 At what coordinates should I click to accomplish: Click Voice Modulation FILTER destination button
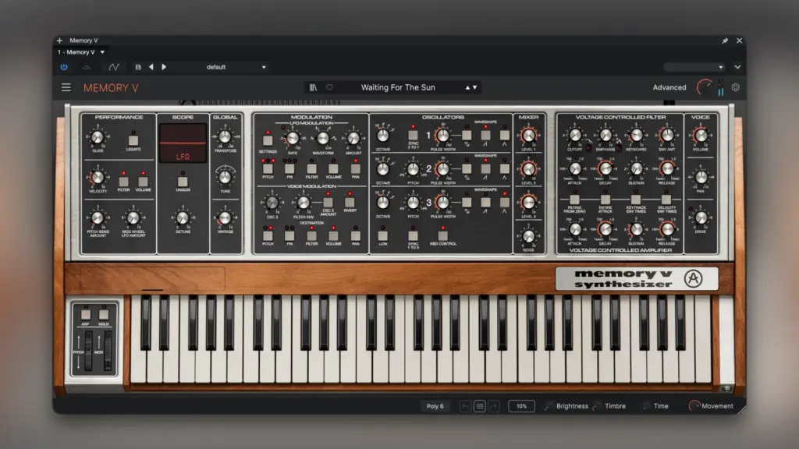click(311, 235)
